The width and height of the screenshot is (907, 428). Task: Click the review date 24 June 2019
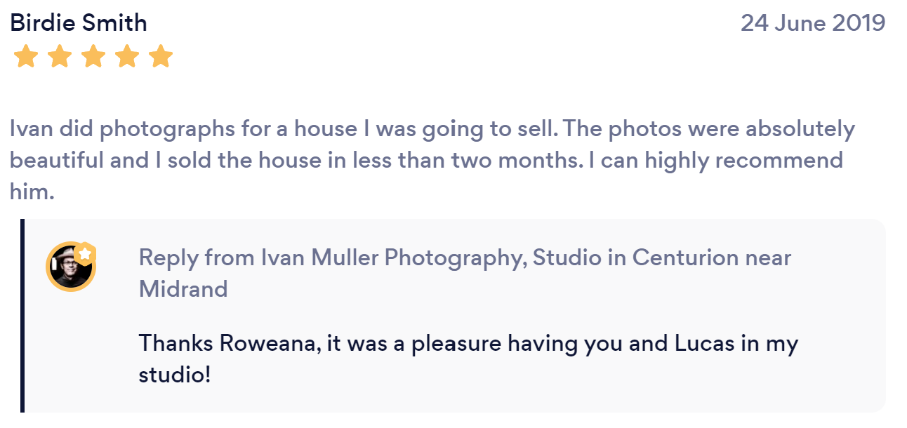click(813, 23)
